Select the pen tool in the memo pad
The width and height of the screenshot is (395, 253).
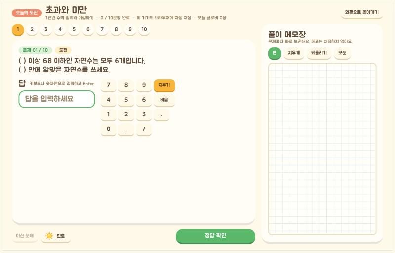275,53
